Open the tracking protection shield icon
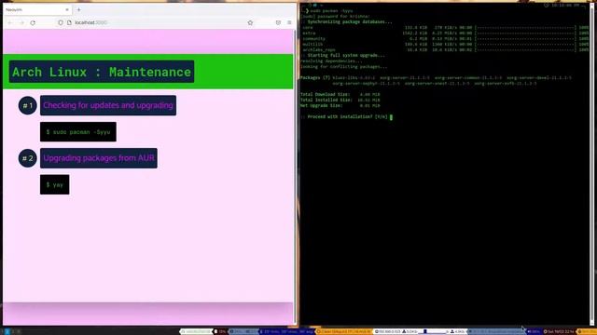 tap(61, 22)
